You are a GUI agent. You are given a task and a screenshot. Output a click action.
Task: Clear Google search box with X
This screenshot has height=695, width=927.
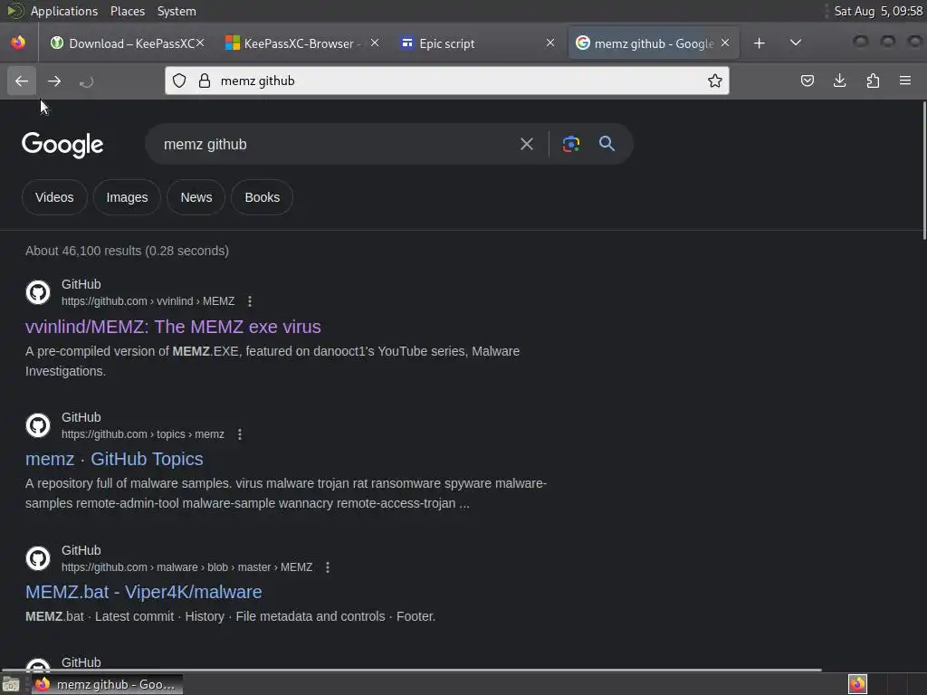[x=527, y=144]
